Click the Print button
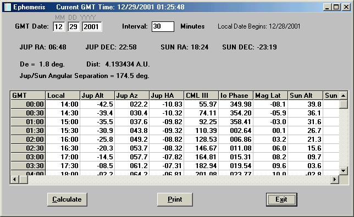 point(175,199)
